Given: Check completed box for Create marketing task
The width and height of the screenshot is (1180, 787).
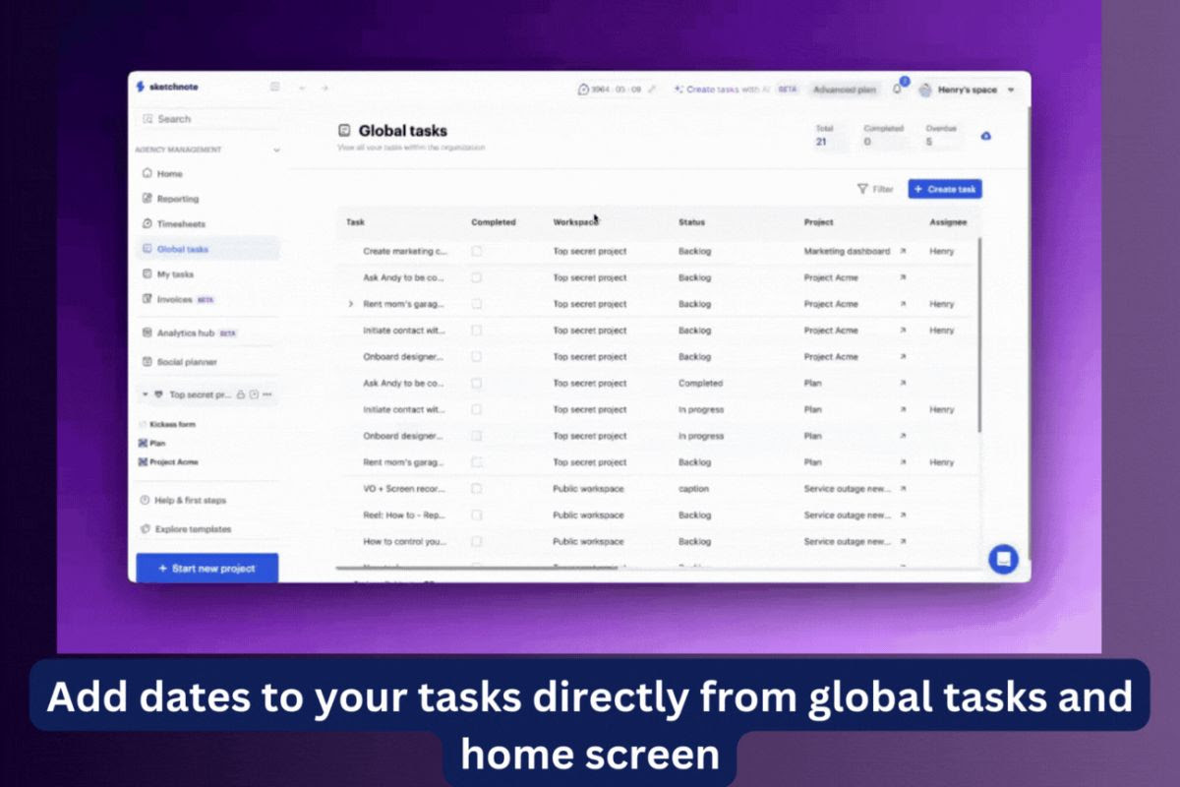Looking at the screenshot, I should pyautogui.click(x=476, y=252).
